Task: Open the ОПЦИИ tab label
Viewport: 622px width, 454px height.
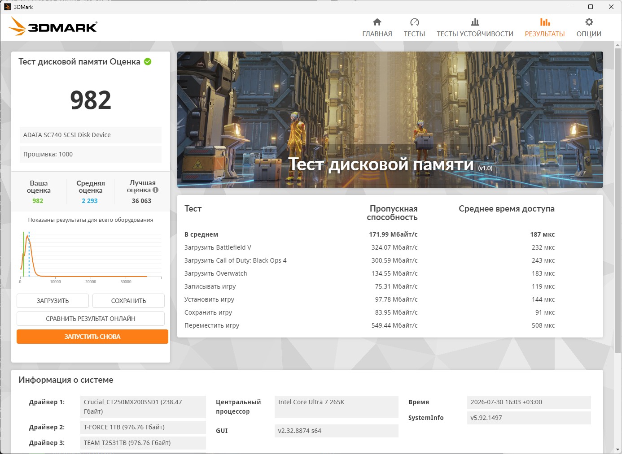Action: tap(589, 34)
